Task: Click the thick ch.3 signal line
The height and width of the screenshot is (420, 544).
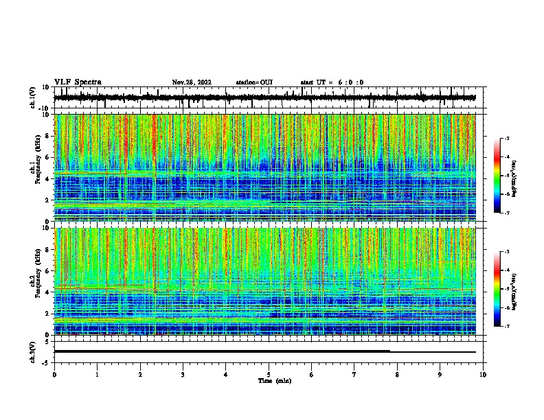Action: pyautogui.click(x=222, y=351)
